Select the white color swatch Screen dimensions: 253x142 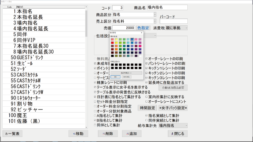[x=140, y=56]
